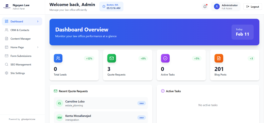Open Site Settings
This screenshot has width=264, height=123.
(22, 73)
